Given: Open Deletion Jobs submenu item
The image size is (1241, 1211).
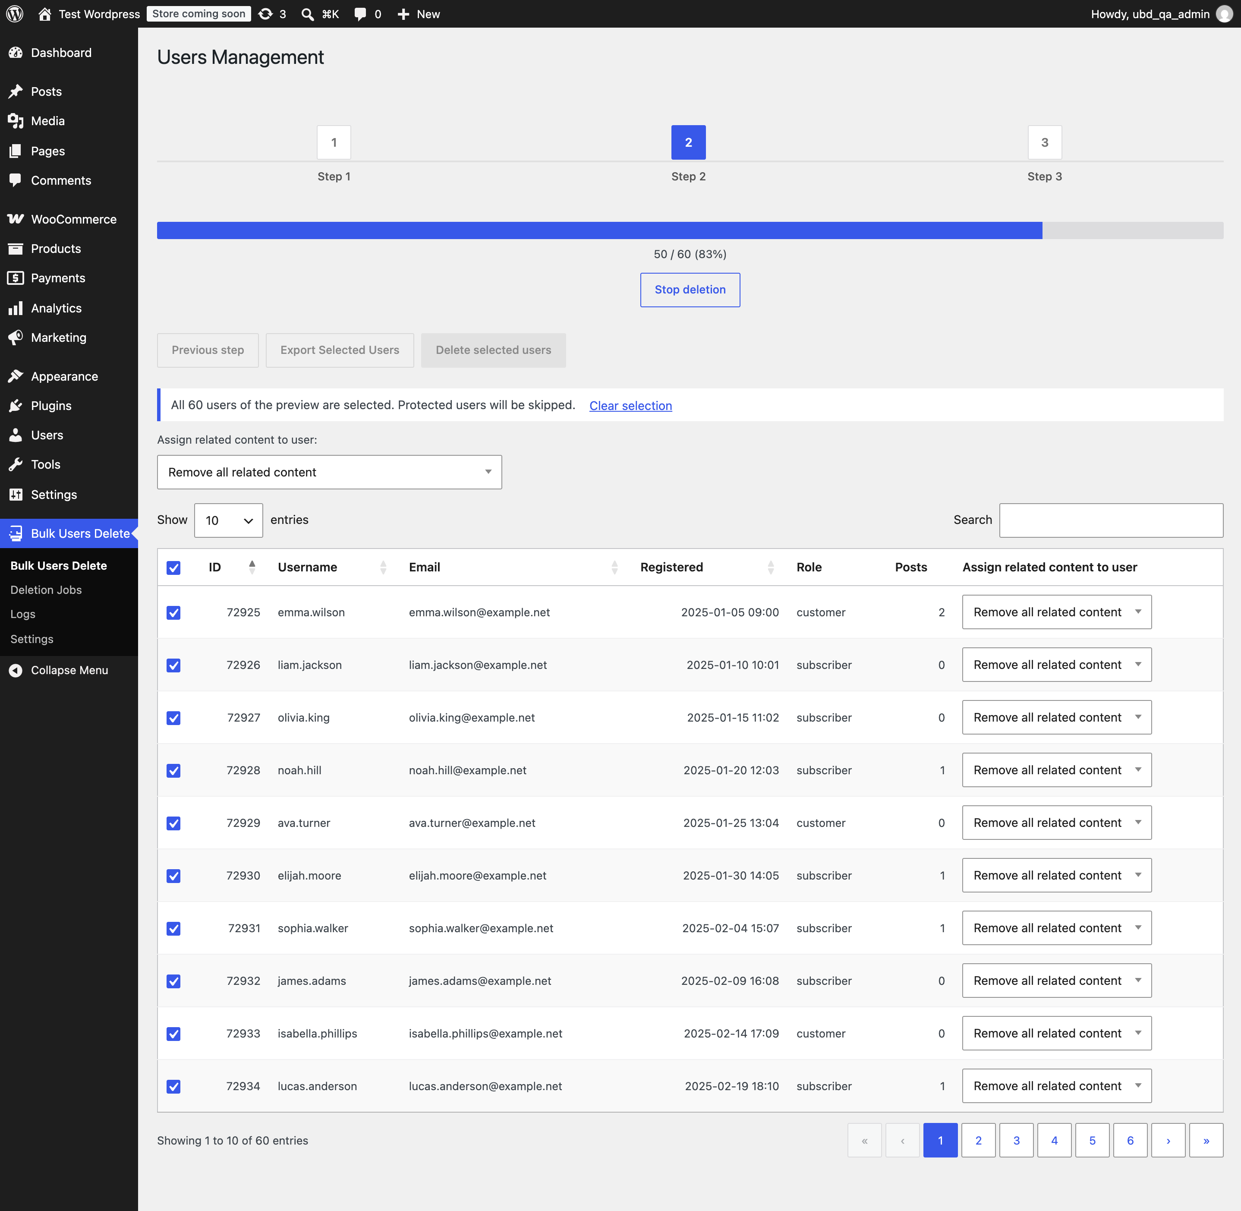Looking at the screenshot, I should (46, 590).
